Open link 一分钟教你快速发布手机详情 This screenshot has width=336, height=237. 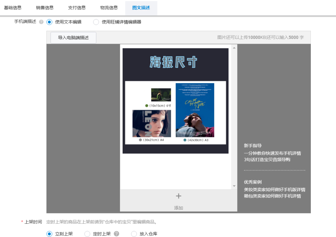(272, 153)
